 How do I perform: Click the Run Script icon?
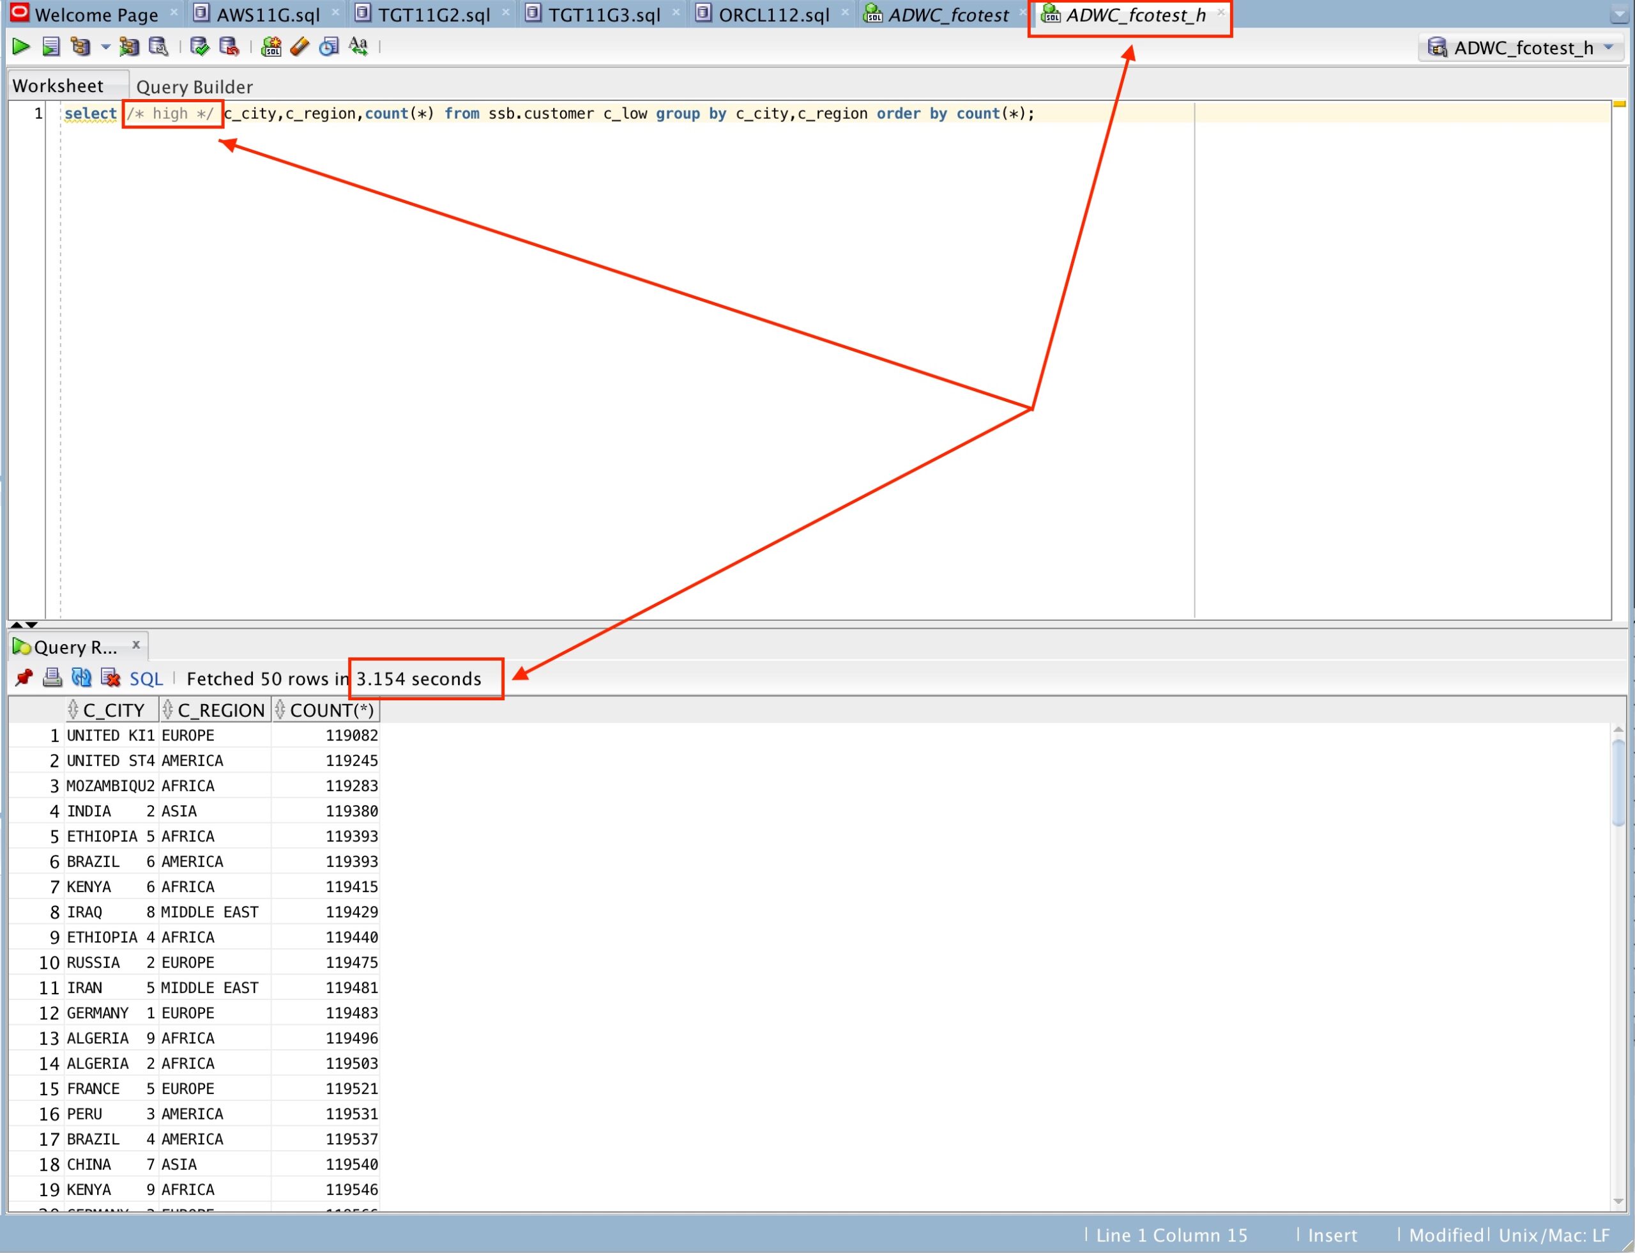50,47
